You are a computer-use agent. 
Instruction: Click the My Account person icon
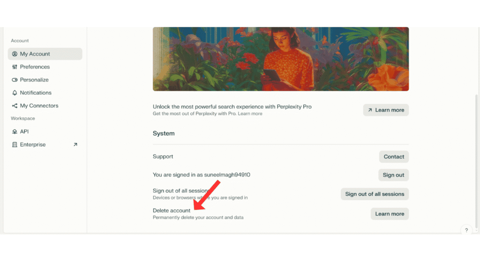(15, 54)
